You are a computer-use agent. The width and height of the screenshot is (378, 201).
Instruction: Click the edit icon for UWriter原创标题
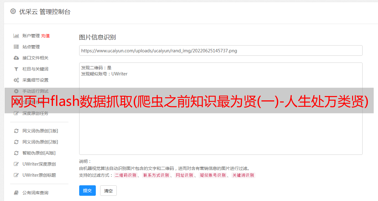point(16,175)
